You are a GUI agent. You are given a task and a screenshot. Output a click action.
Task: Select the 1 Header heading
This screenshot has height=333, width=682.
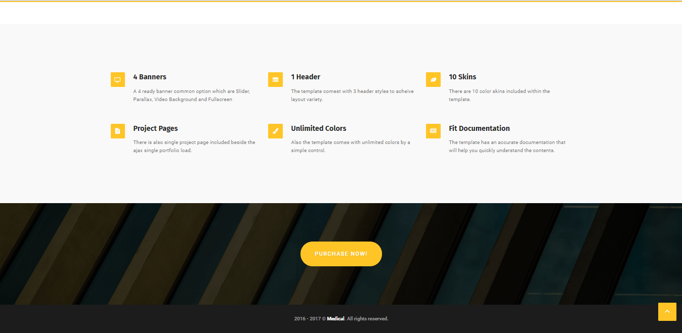click(x=306, y=77)
